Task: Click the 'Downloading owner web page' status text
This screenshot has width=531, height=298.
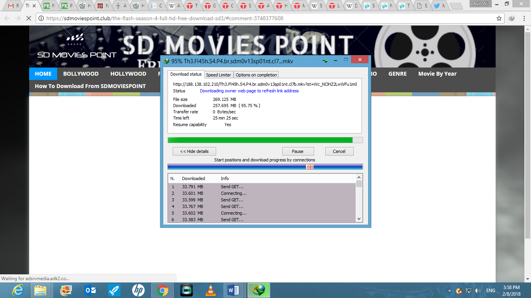Action: tap(249, 91)
